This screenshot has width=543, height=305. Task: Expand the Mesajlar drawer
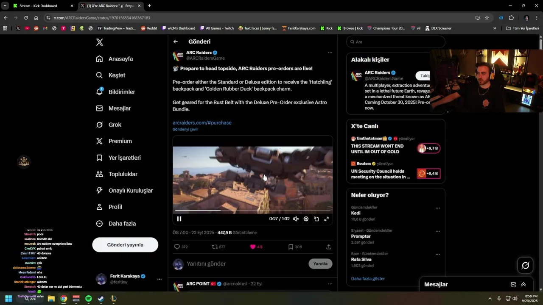tap(523, 285)
